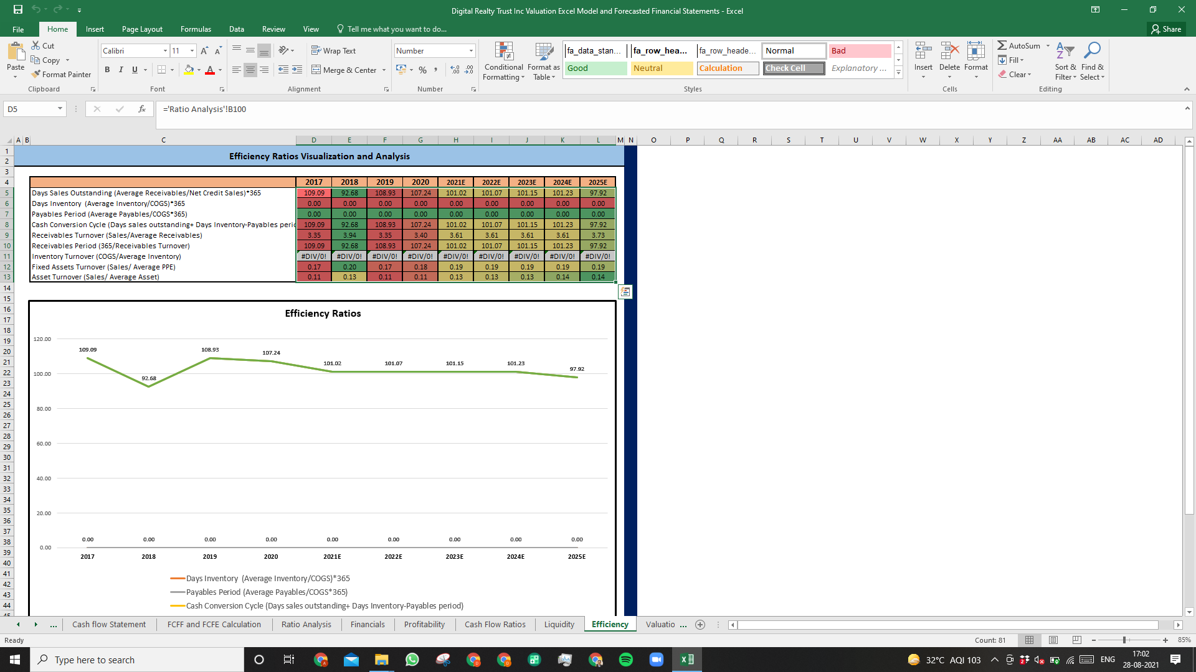Expand the cell styles gallery More arrow

(x=898, y=73)
